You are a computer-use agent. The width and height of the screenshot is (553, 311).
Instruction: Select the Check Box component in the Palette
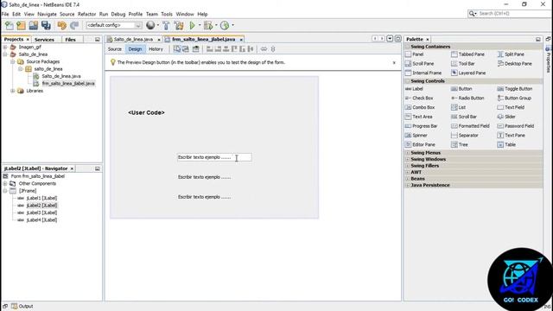point(419,98)
